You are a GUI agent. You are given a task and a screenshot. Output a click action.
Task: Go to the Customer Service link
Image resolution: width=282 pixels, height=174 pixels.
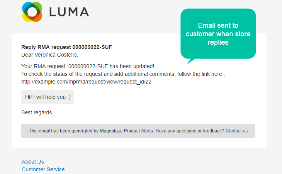coord(43,169)
